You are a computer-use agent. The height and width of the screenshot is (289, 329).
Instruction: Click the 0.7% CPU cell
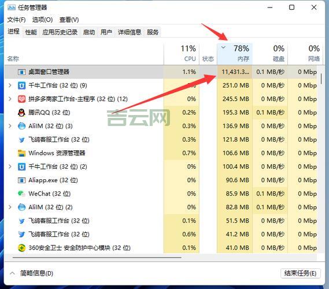(182, 153)
